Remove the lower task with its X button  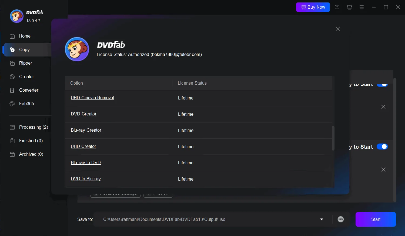383,170
